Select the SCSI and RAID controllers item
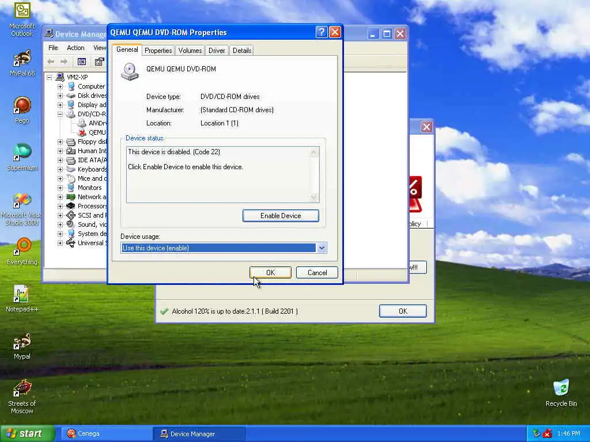Image resolution: width=590 pixels, height=442 pixels. [x=92, y=215]
